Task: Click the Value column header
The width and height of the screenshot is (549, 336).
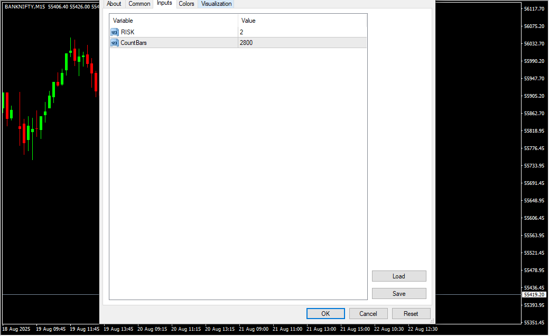Action: click(302, 21)
